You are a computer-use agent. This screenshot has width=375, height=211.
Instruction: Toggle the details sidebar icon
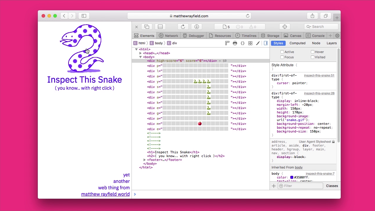coord(266,43)
